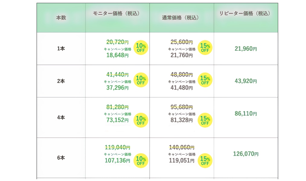Click the 1本 row label
Screen dimensions: 306x181
point(61,49)
